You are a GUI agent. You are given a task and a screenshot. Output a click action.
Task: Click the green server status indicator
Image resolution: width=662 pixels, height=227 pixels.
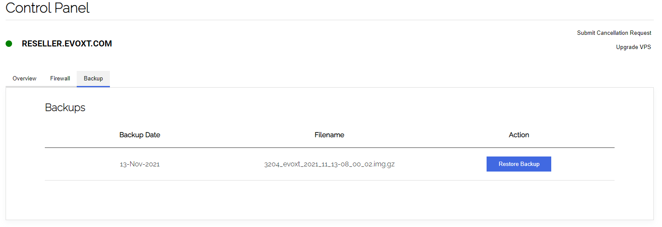pyautogui.click(x=9, y=43)
